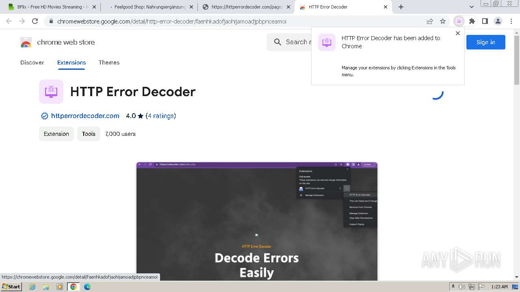
Task: Open the Discover section
Action: 32,62
